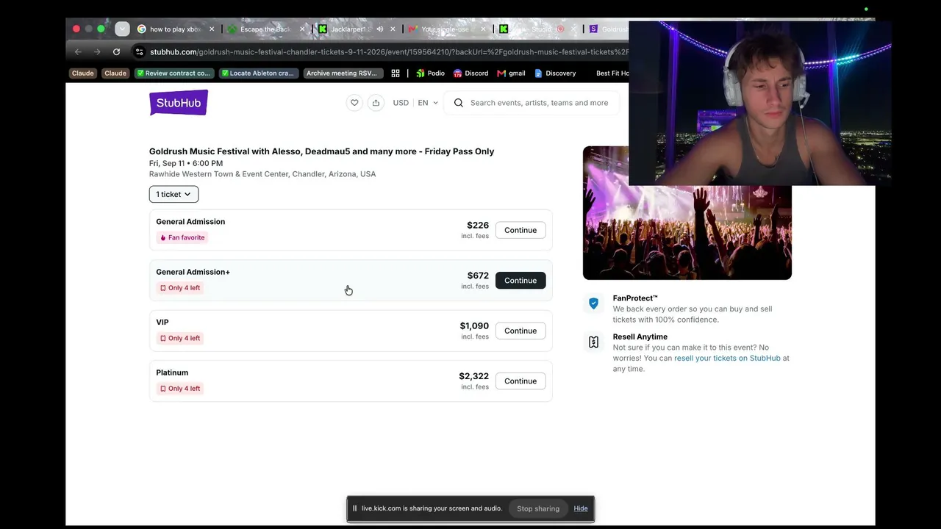Screen dimensions: 941x529
Task: Open 'Archive meeting RSV...' bookmark
Action: click(x=342, y=73)
